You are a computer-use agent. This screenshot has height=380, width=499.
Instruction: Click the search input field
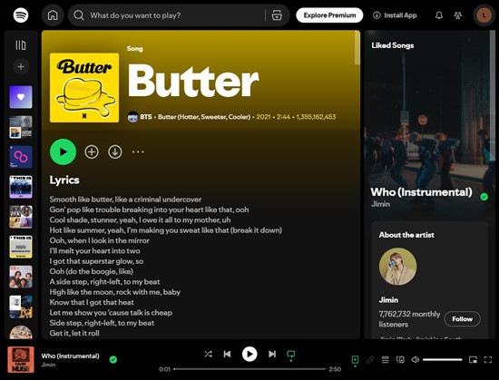pos(175,15)
